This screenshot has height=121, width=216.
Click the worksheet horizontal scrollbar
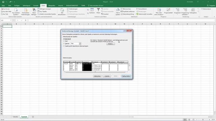click(170, 117)
